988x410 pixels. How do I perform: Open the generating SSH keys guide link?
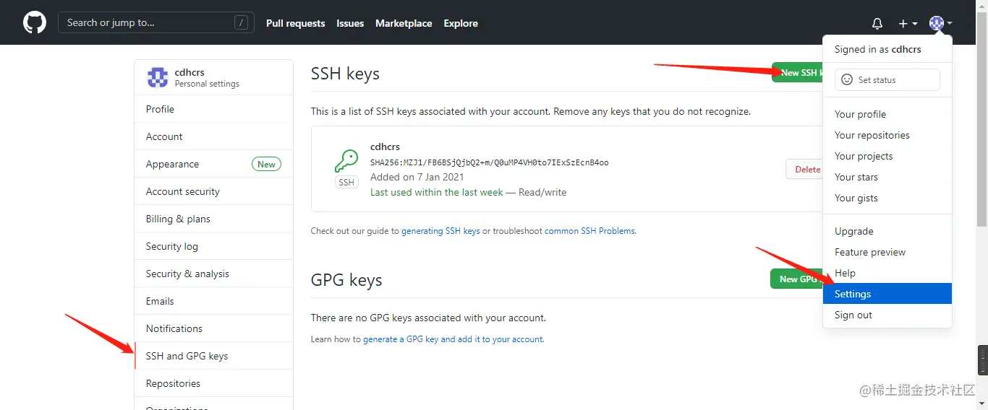tap(440, 231)
